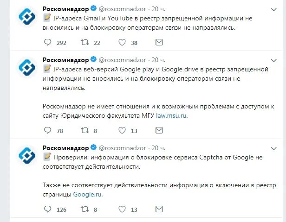Reply to the Captcha tweet with 126 replies
286x222 pixels.
coord(48,209)
